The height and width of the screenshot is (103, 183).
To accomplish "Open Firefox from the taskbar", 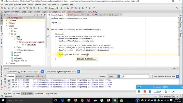I will click(75, 100).
